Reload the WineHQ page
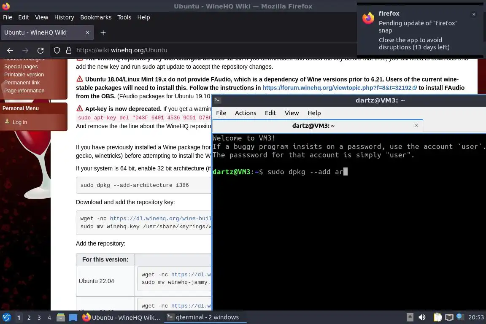The height and width of the screenshot is (324, 486). coord(40,50)
